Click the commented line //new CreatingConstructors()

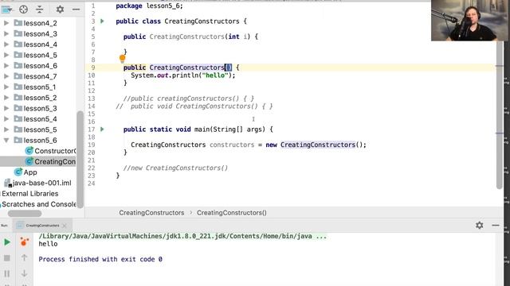tap(175, 168)
